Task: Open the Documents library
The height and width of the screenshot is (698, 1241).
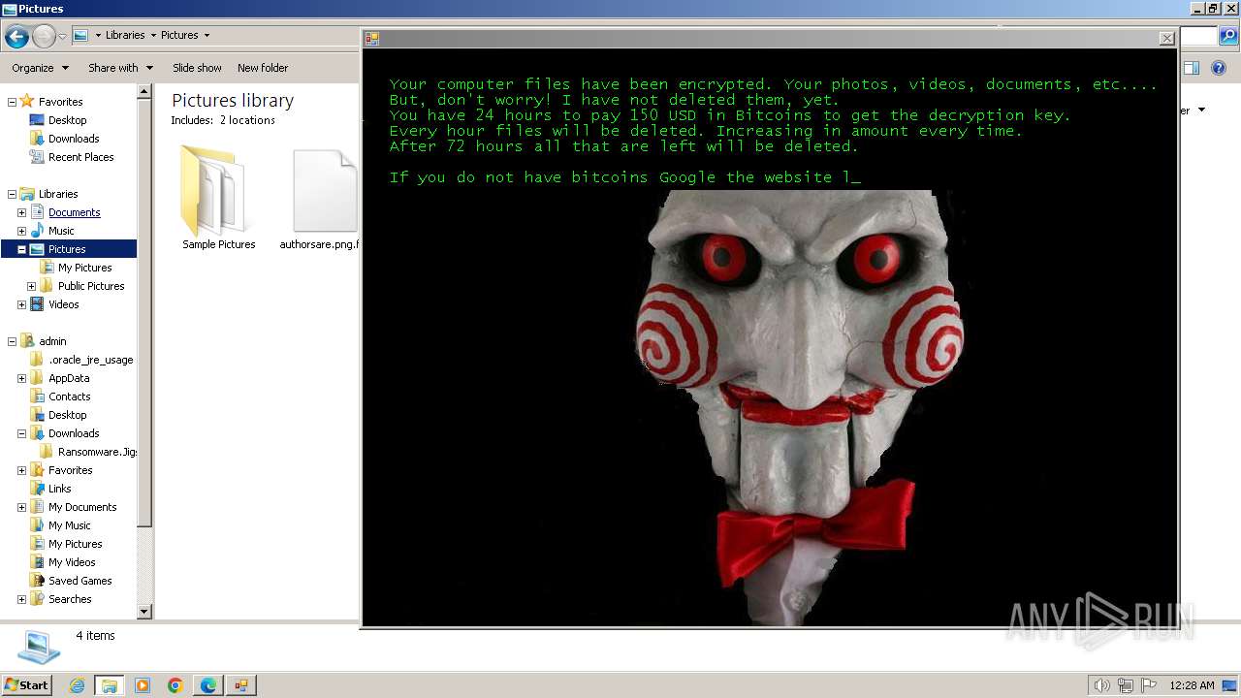Action: [x=75, y=212]
